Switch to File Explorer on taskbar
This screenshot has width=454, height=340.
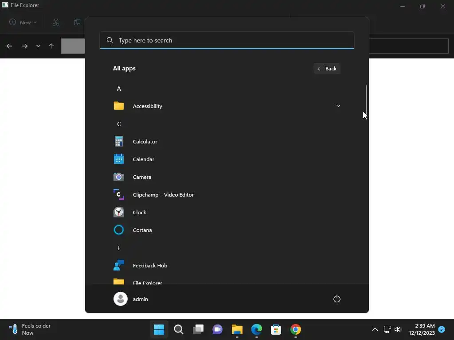pos(237,329)
